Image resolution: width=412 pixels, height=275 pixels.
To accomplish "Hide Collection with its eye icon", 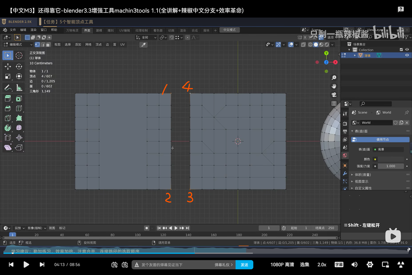I will [407, 50].
